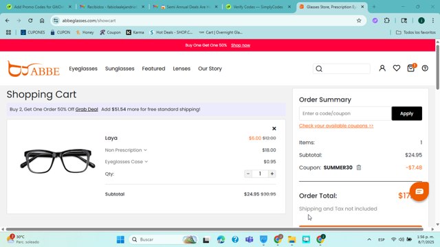
Task: Open the Chrome three-dot menu
Action: point(433,21)
